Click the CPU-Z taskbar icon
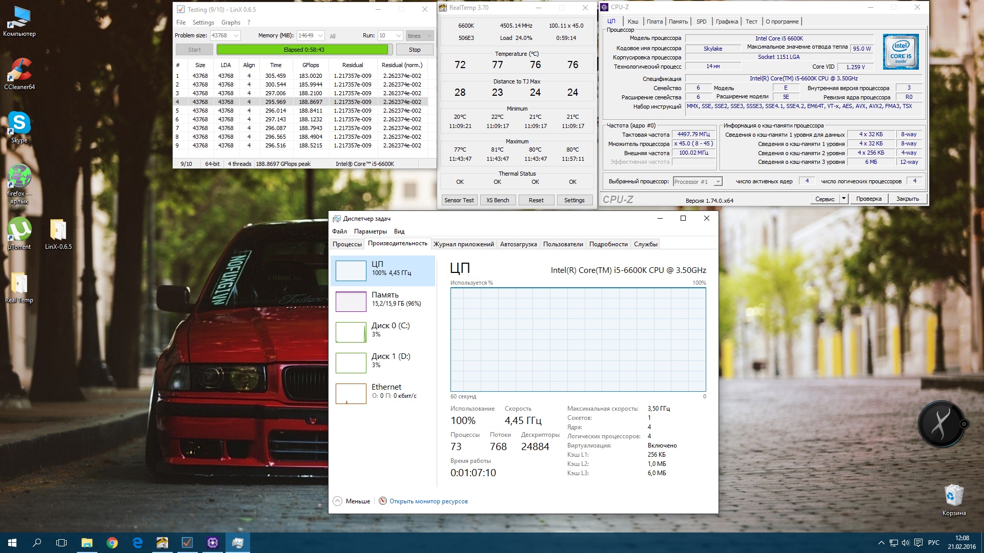The image size is (984, 553). pos(212,543)
